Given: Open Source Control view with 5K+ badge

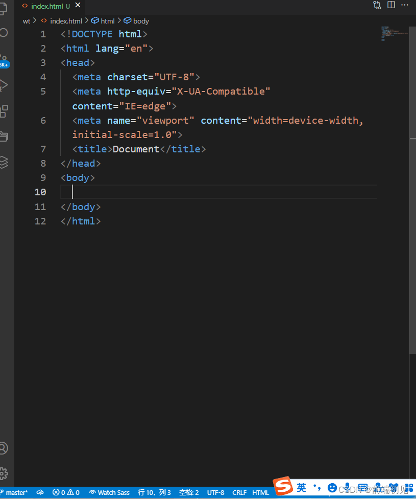Looking at the screenshot, I should (4, 60).
